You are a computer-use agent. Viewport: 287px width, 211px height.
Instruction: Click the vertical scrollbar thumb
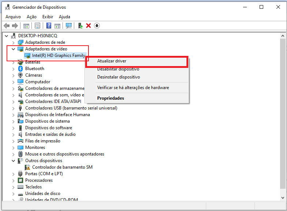point(283,114)
